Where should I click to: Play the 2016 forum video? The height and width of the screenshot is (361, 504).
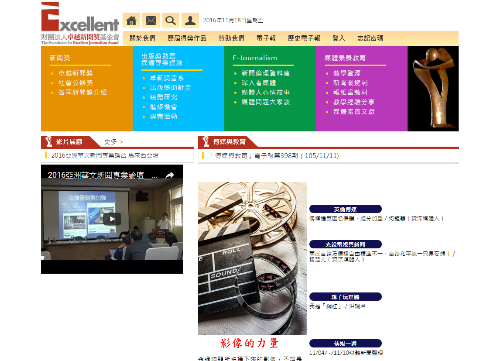tap(112, 219)
